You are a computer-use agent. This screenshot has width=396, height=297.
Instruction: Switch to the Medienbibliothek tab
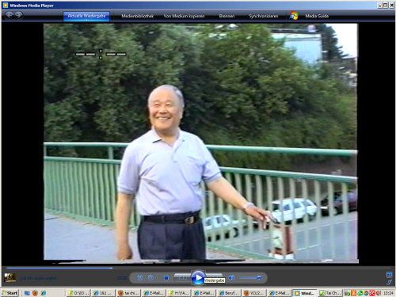point(137,16)
